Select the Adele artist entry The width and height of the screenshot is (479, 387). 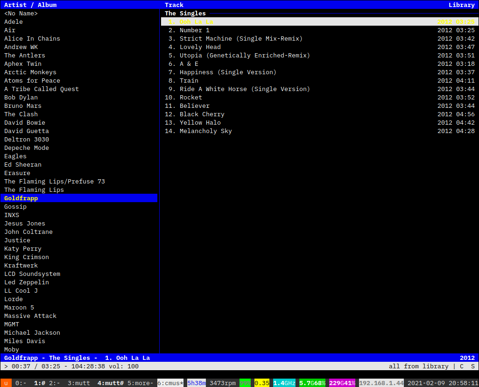point(79,21)
